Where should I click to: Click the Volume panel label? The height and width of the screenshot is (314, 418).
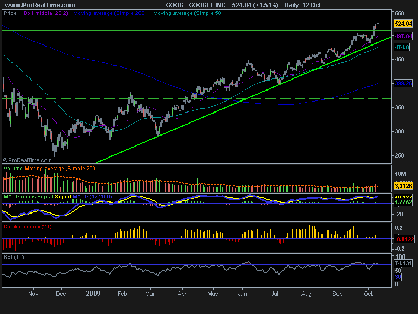pyautogui.click(x=14, y=169)
